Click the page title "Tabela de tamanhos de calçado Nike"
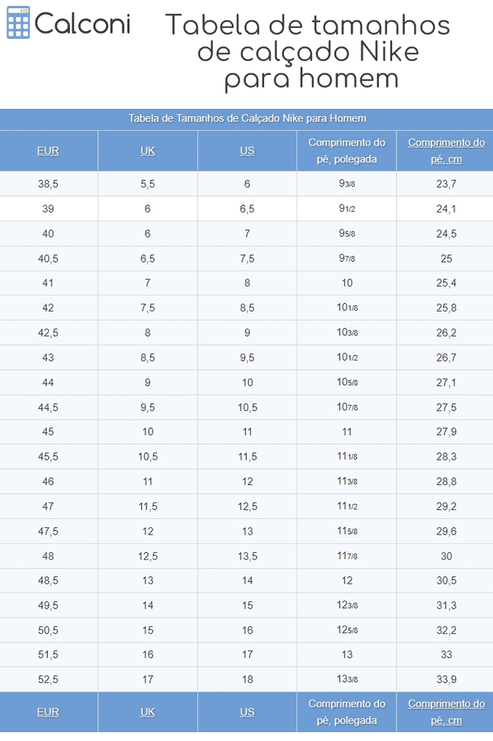 308,51
